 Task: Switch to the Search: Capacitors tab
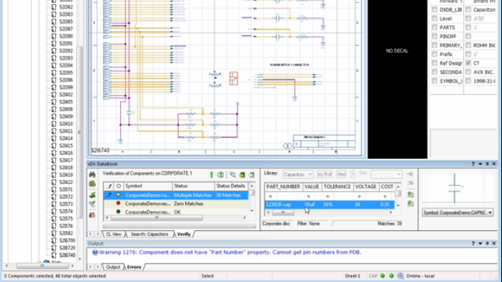[x=149, y=234]
